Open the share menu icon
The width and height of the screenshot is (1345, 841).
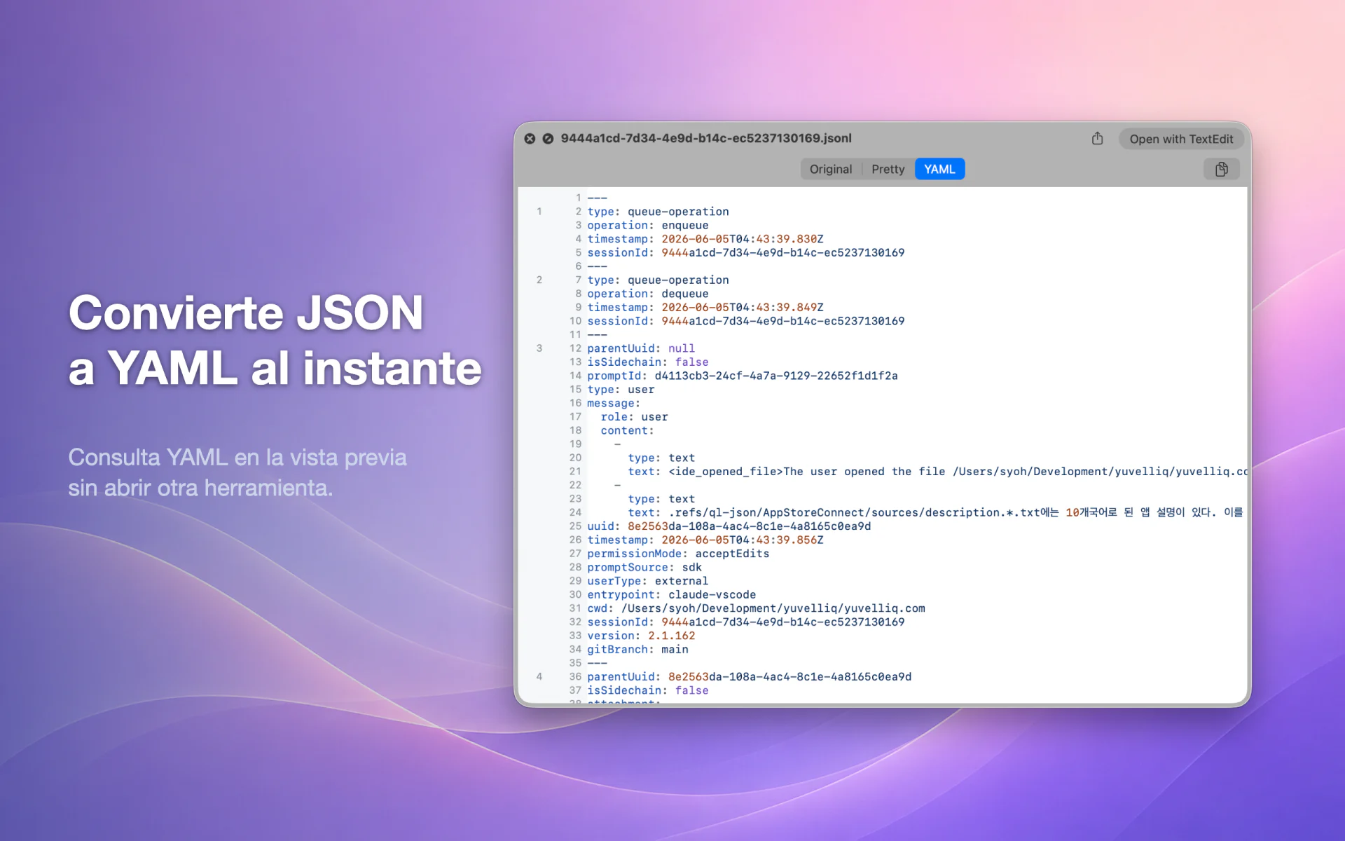(x=1097, y=139)
